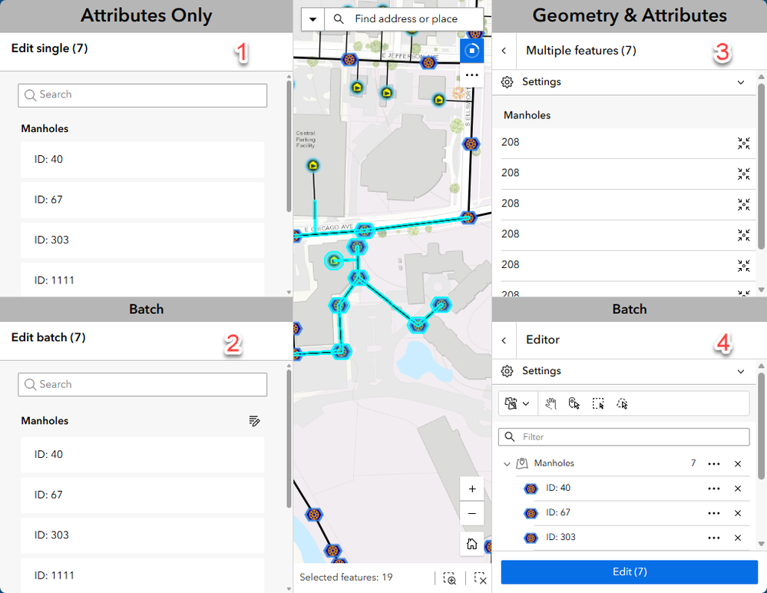The height and width of the screenshot is (593, 767).
Task: Open the map tools more-options ellipsis
Action: (x=472, y=75)
